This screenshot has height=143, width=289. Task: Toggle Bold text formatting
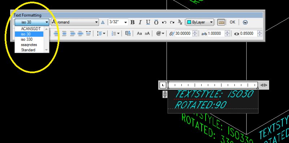point(132,22)
